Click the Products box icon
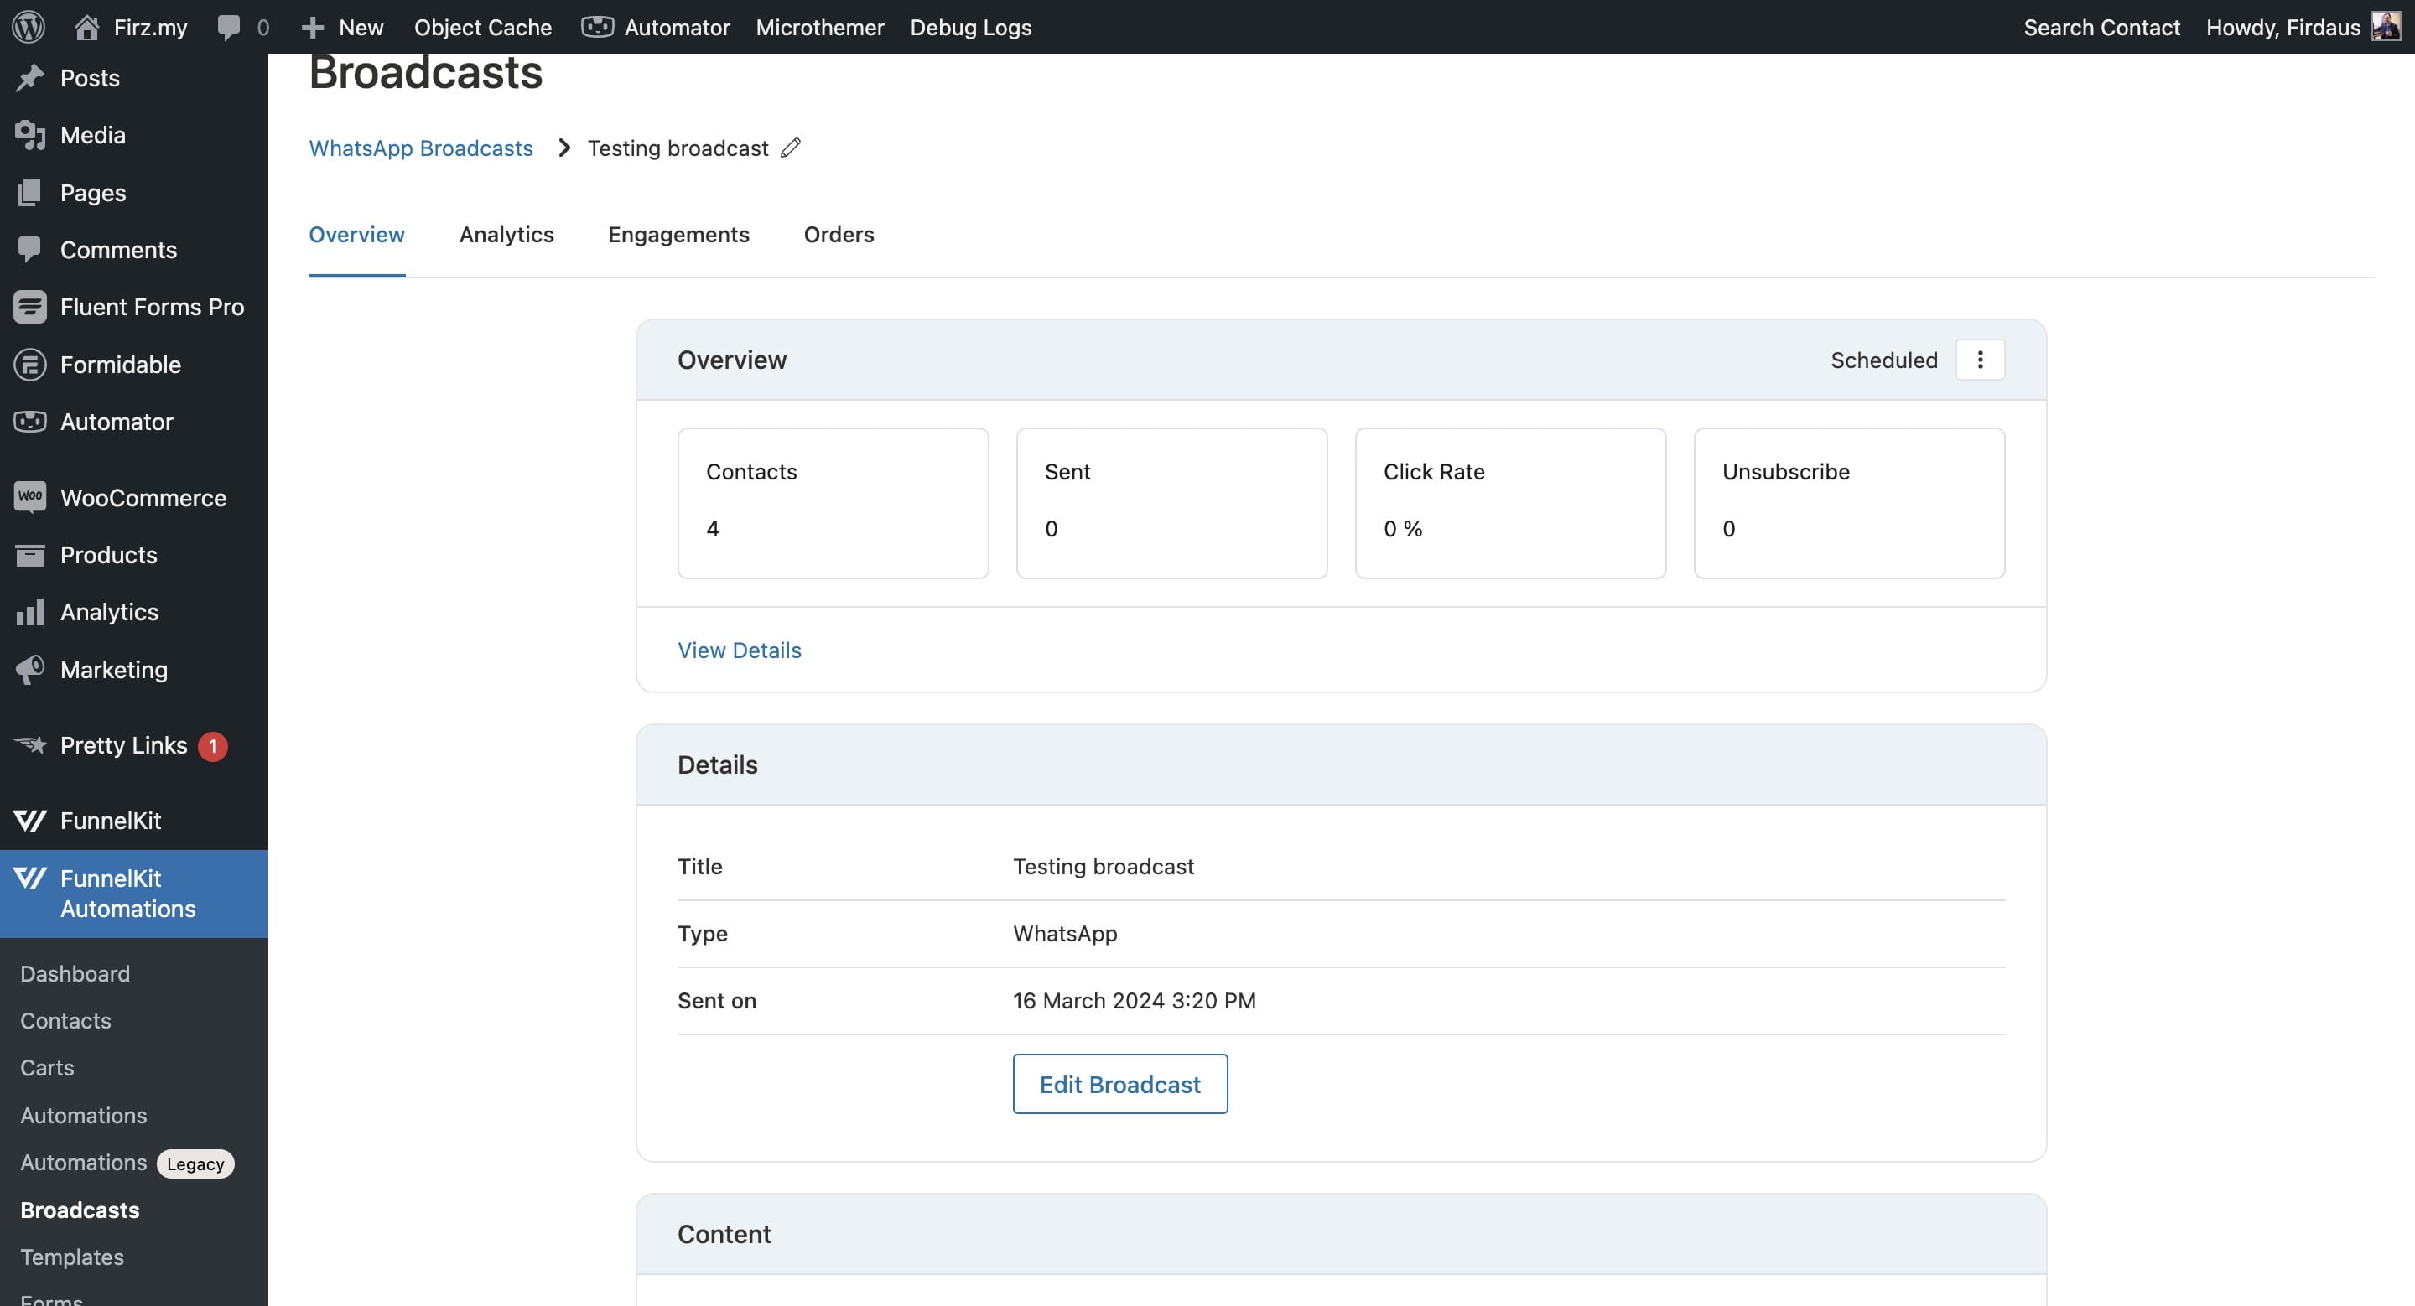The width and height of the screenshot is (2415, 1306). pos(30,555)
